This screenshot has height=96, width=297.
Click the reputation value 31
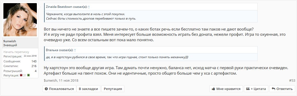(x=25, y=75)
